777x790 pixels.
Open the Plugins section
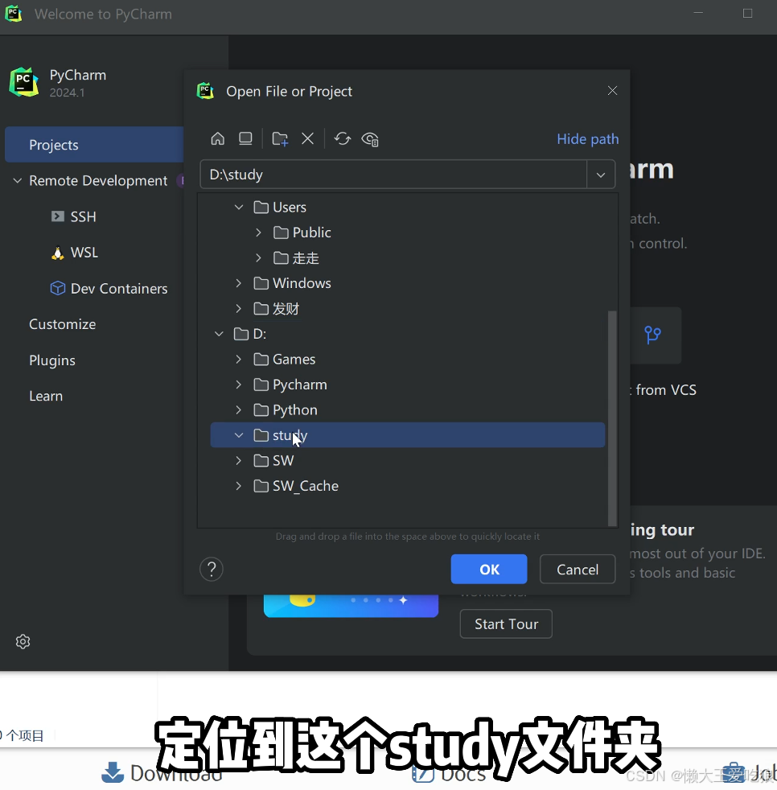tap(52, 360)
